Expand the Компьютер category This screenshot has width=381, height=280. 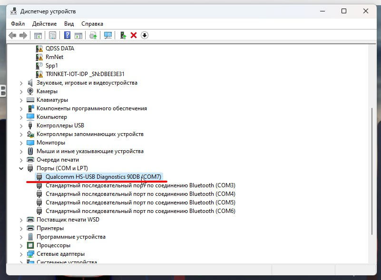point(21,117)
